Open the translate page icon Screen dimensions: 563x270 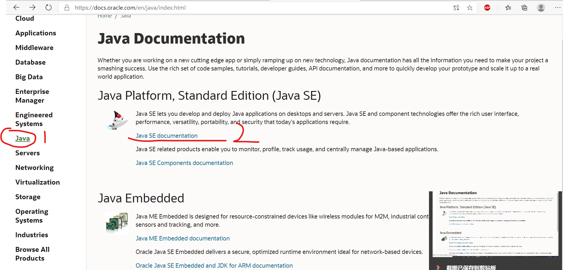456,8
